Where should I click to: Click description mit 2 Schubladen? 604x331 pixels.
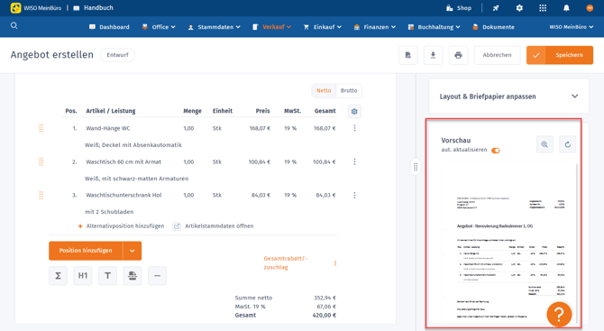(109, 212)
